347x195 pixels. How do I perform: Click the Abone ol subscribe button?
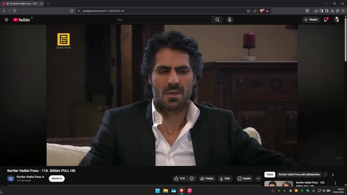[57, 178]
